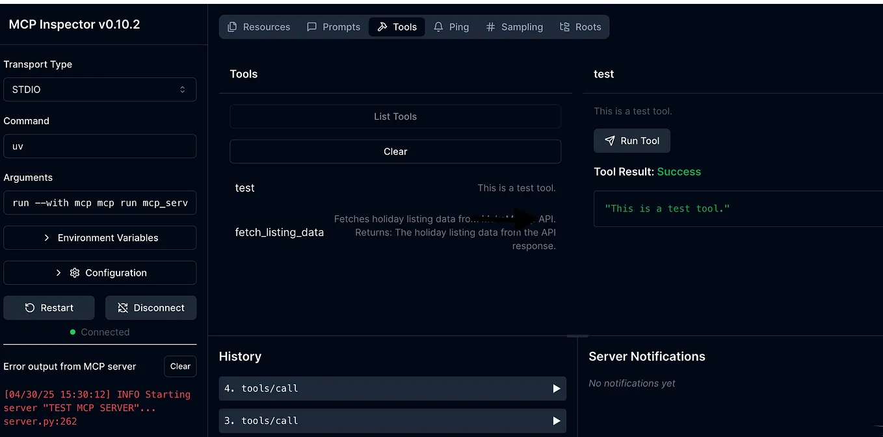883x437 pixels.
Task: Clear the MCP server error output
Action: pyautogui.click(x=180, y=366)
